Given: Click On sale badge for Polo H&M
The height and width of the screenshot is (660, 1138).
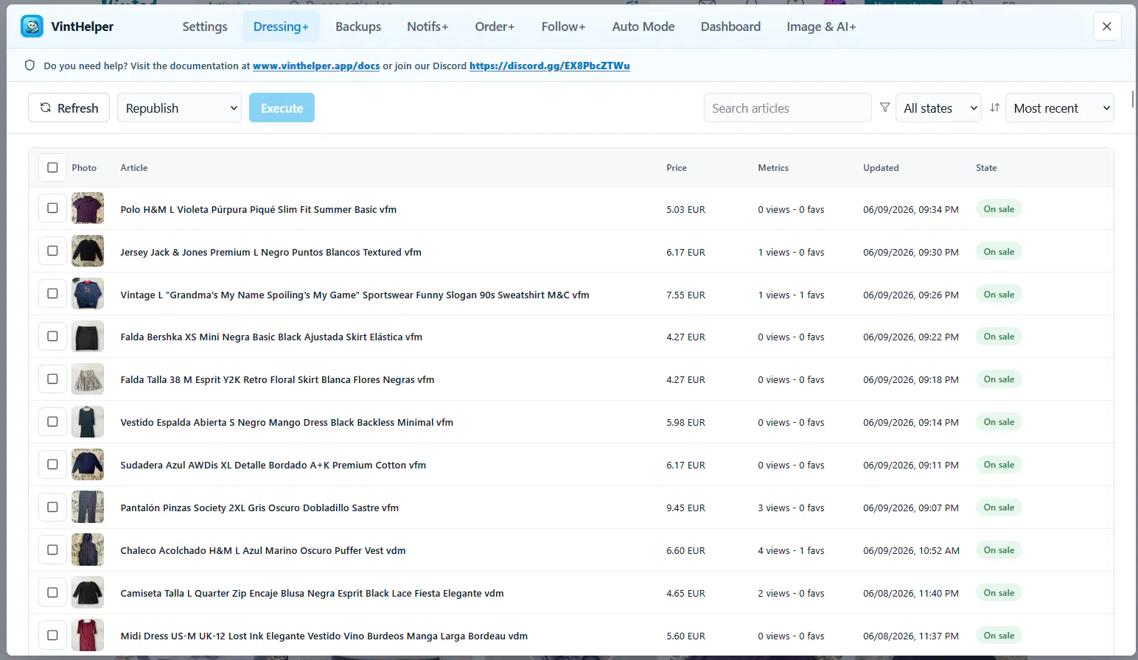Looking at the screenshot, I should coord(999,209).
